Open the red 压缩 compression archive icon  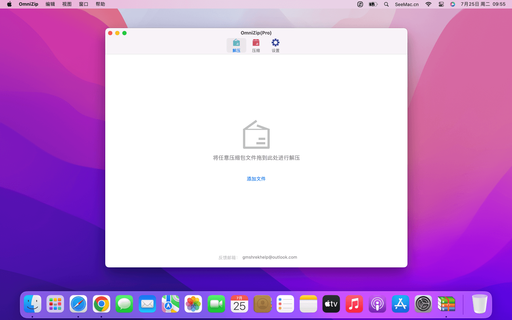256,43
